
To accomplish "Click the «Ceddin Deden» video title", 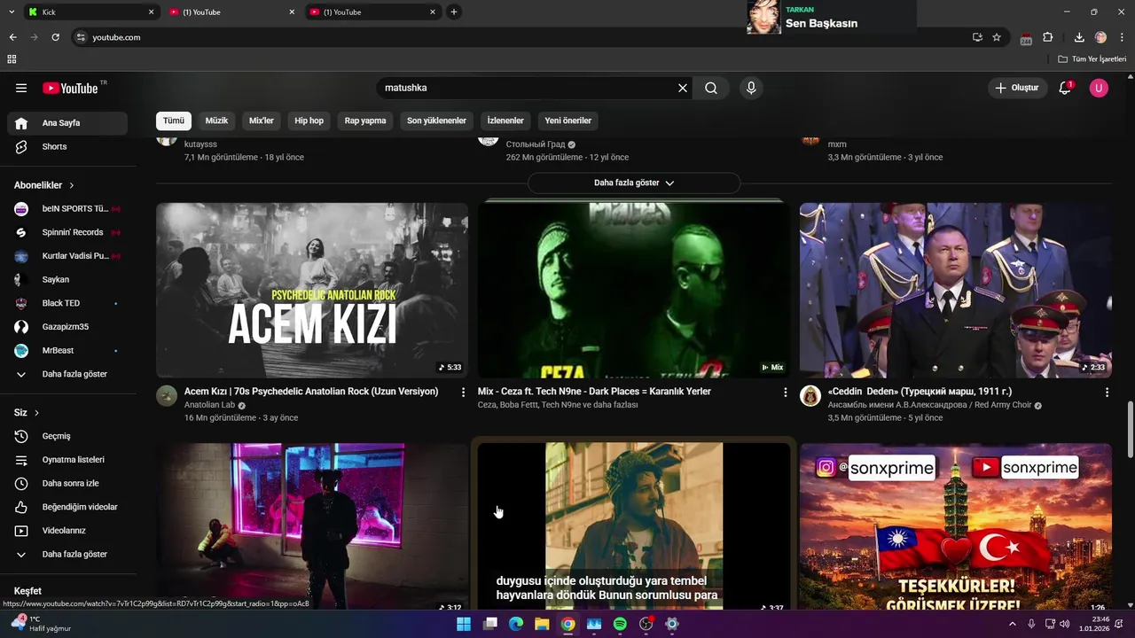I will [920, 392].
